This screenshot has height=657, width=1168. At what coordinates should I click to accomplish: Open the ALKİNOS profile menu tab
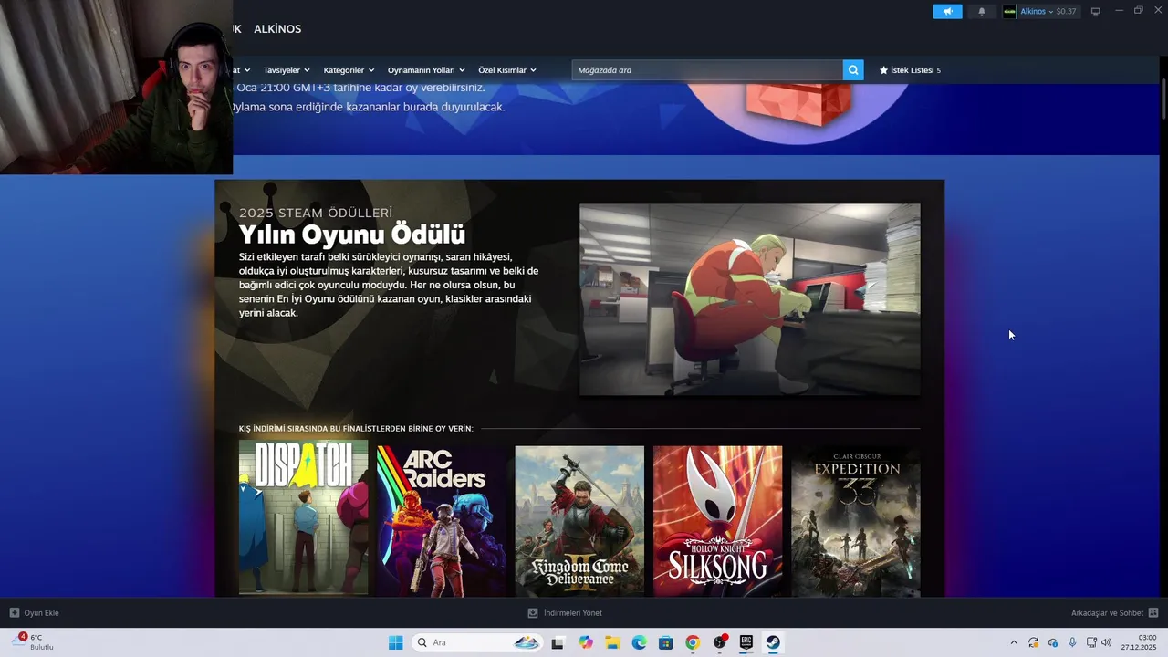[277, 29]
